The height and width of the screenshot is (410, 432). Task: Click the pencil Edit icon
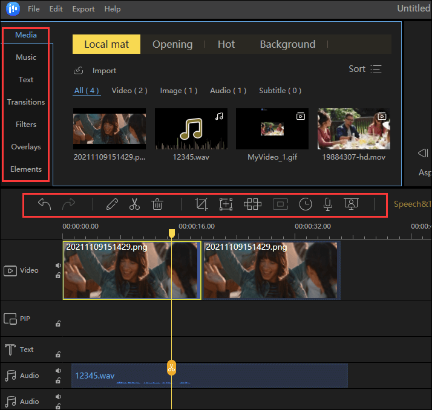[x=111, y=204]
